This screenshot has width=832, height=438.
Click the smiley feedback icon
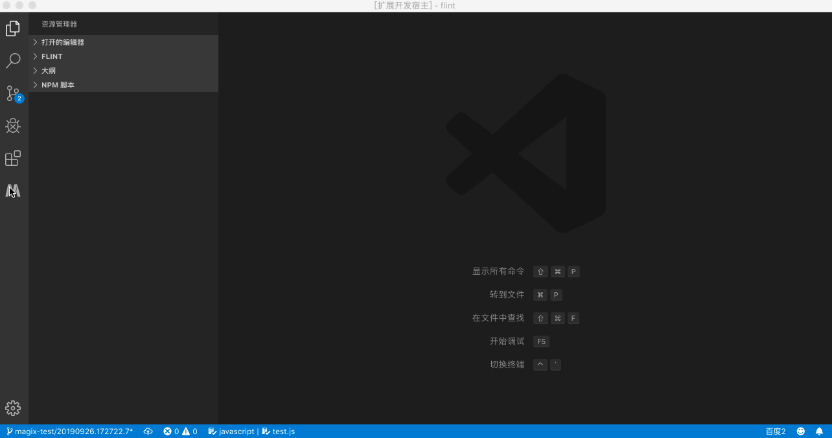tap(801, 432)
